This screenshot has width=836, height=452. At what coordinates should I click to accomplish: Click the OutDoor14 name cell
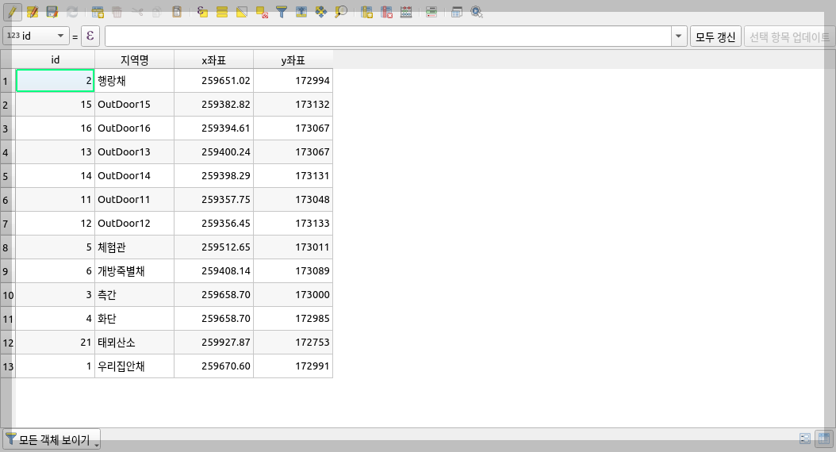pos(134,176)
